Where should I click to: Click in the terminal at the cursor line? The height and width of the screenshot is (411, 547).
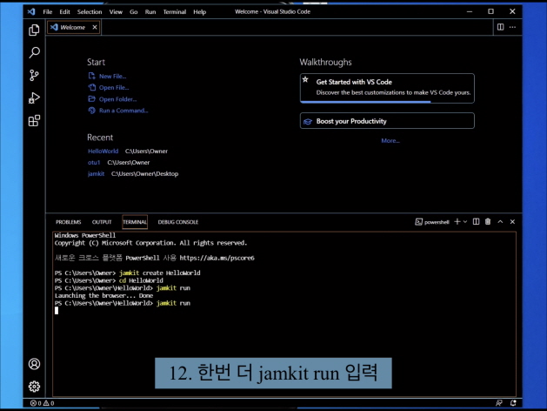[x=57, y=311]
